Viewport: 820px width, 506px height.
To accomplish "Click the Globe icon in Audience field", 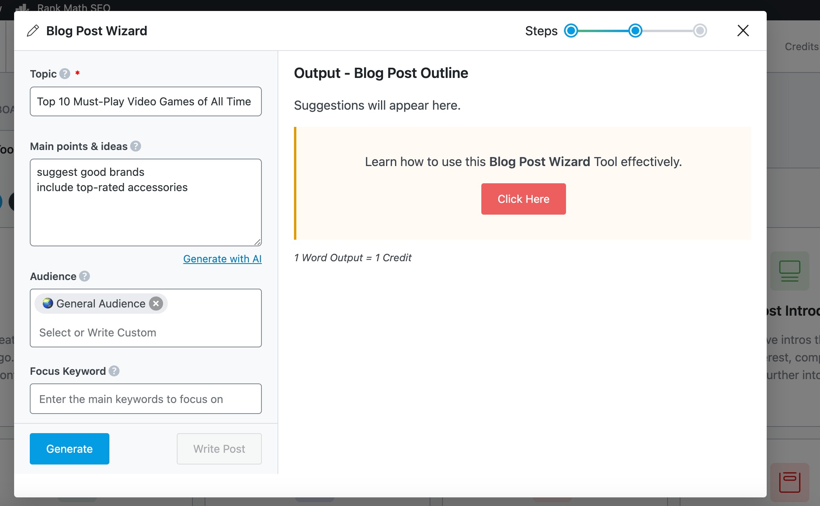I will coord(47,303).
